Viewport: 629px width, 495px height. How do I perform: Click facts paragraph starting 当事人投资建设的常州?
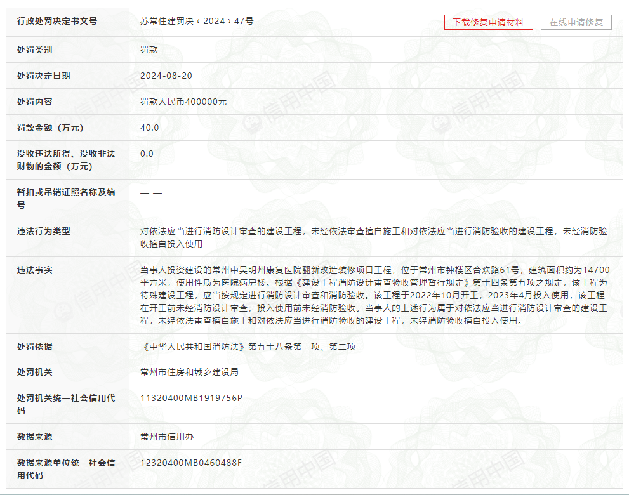tap(374, 295)
